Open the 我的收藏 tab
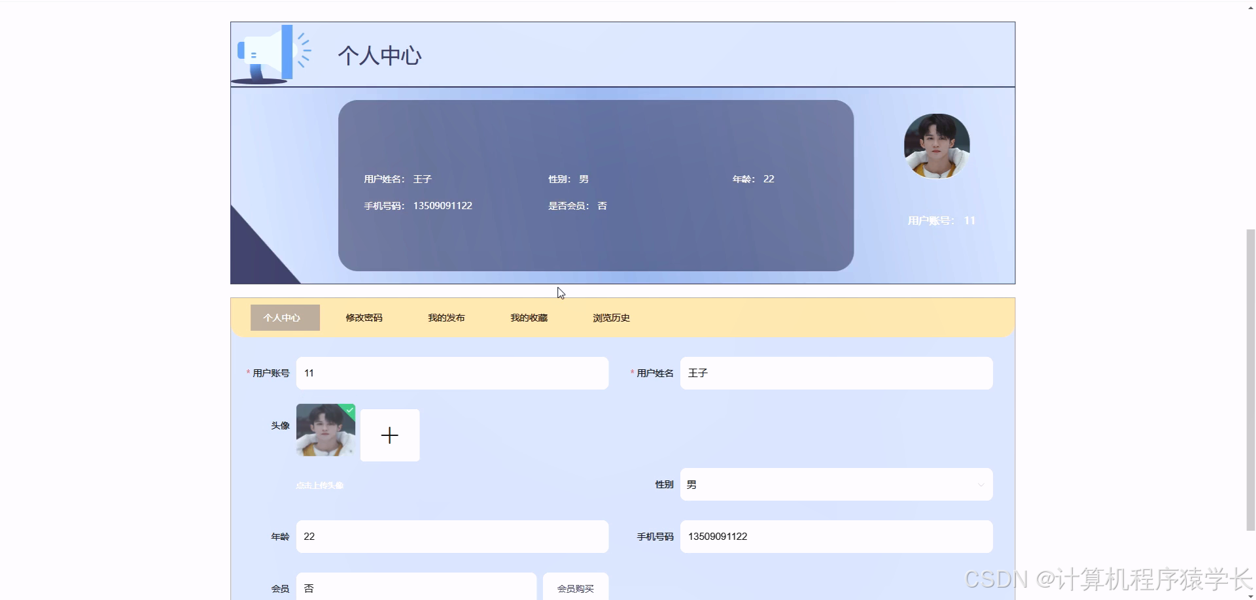The width and height of the screenshot is (1256, 600). pos(529,317)
